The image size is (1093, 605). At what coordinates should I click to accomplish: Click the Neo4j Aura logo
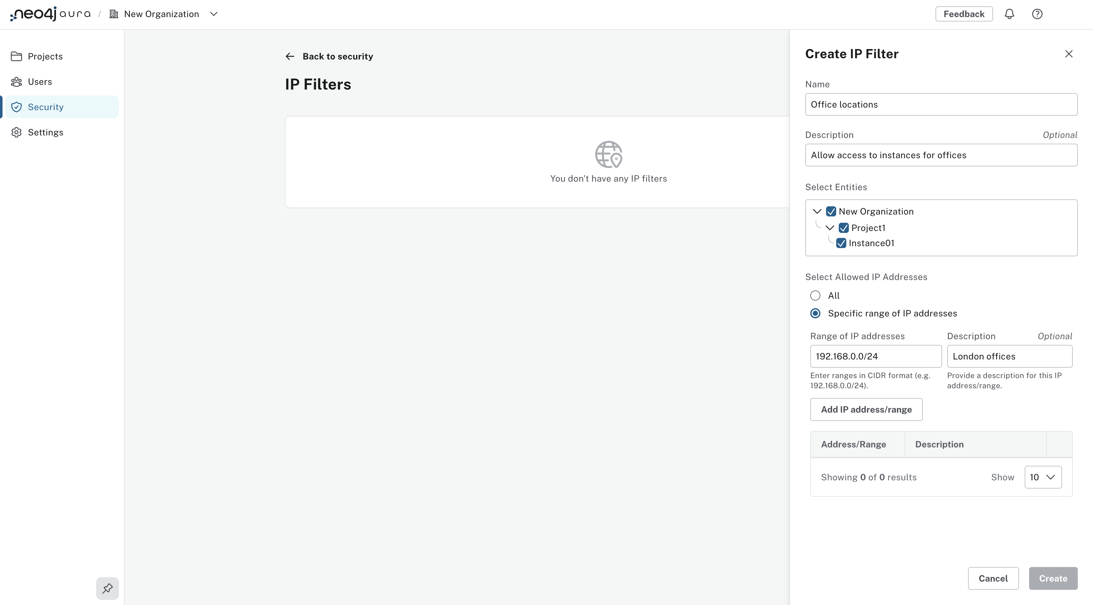click(50, 14)
